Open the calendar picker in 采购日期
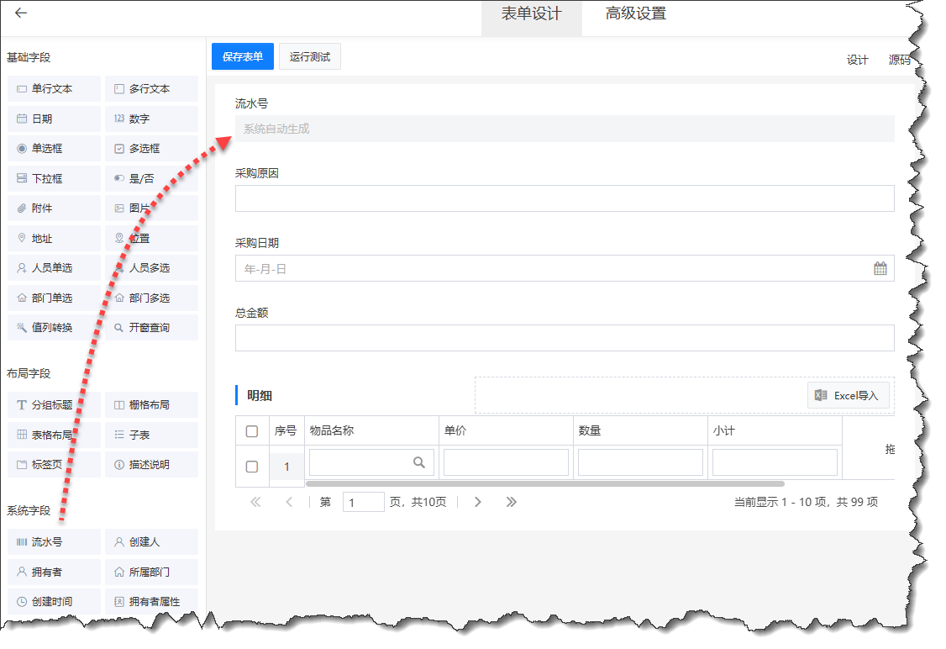Screen dimensions: 946x649 (x=881, y=267)
